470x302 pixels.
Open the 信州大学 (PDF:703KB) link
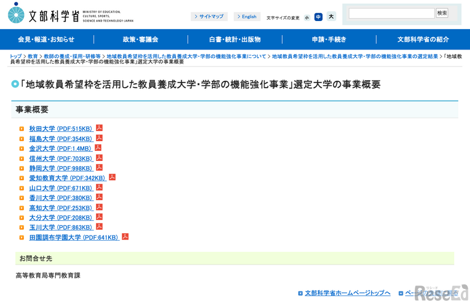(61, 159)
